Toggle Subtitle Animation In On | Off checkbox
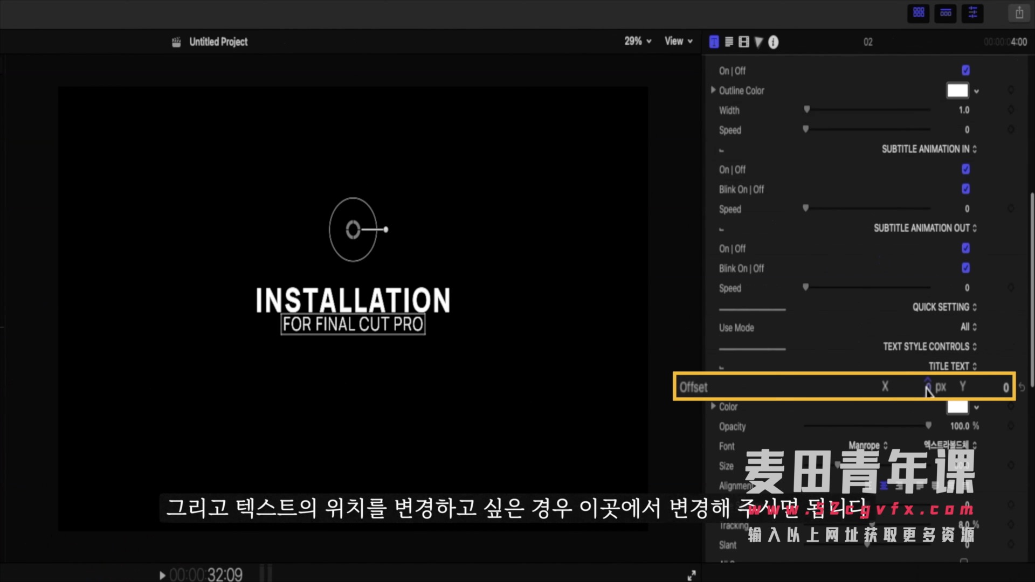 (x=965, y=169)
